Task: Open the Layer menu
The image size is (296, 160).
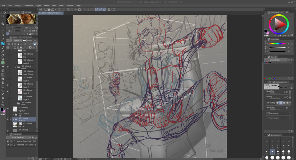Action: point(39,6)
